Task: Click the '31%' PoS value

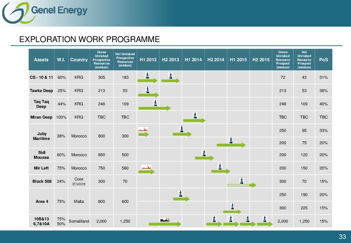Action: click(x=323, y=78)
